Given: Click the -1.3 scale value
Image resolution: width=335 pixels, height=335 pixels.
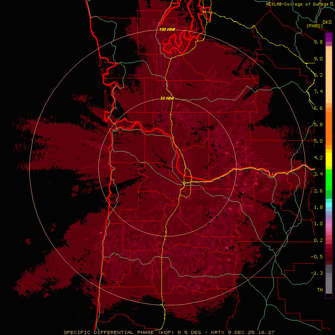Looking at the screenshot, I should click(x=317, y=273).
